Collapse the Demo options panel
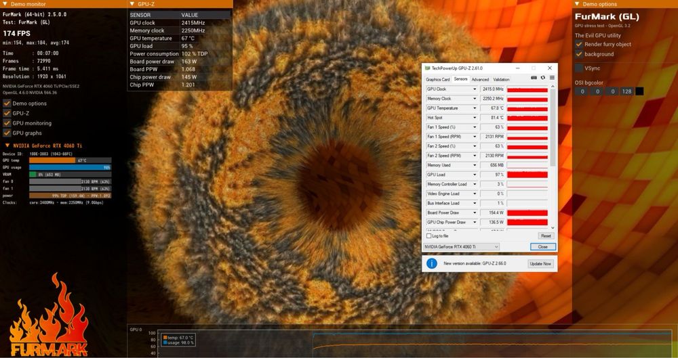The width and height of the screenshot is (678, 358). tap(577, 4)
